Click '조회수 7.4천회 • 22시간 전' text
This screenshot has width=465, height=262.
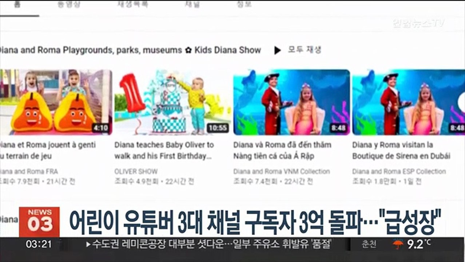273,181
